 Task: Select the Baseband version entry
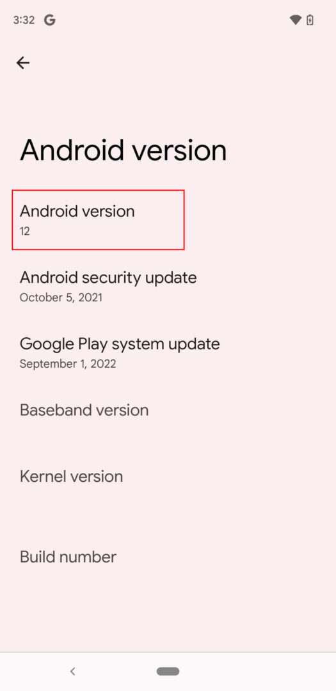(168, 410)
